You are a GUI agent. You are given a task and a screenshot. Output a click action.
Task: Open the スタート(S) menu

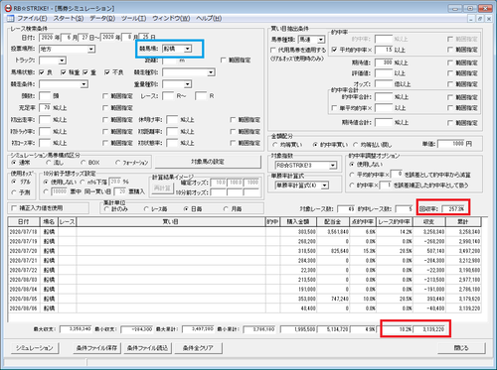coord(69,18)
